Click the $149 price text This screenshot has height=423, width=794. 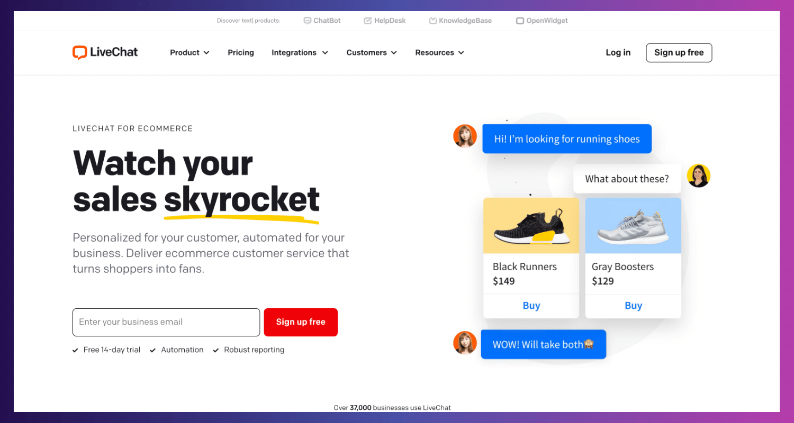tap(503, 281)
